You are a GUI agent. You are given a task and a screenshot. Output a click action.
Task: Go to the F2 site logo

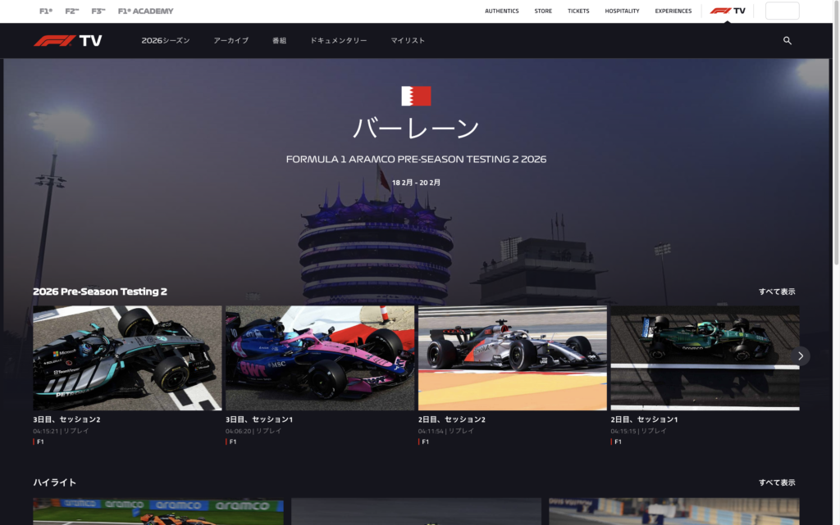coord(72,11)
